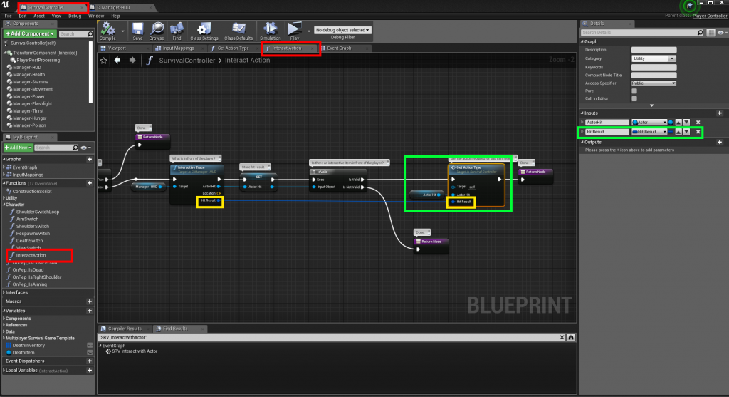This screenshot has height=397, width=729.
Task: Open the debug object selection dropdown
Action: coord(343,30)
